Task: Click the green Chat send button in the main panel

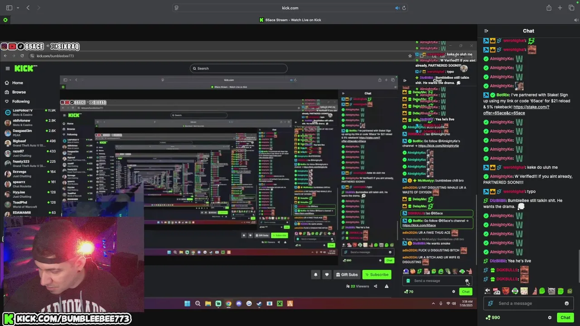Action: point(565,317)
